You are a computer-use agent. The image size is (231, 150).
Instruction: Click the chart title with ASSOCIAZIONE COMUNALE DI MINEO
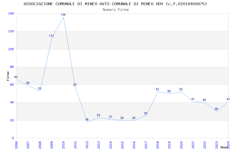pos(115,4)
